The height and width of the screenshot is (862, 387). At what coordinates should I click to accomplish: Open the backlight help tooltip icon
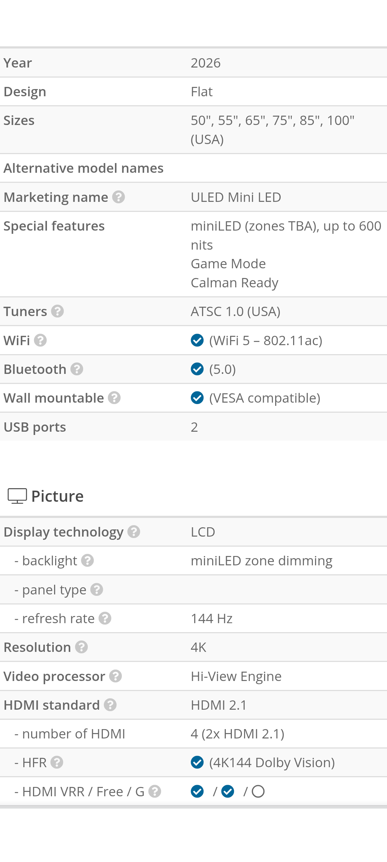coord(87,561)
